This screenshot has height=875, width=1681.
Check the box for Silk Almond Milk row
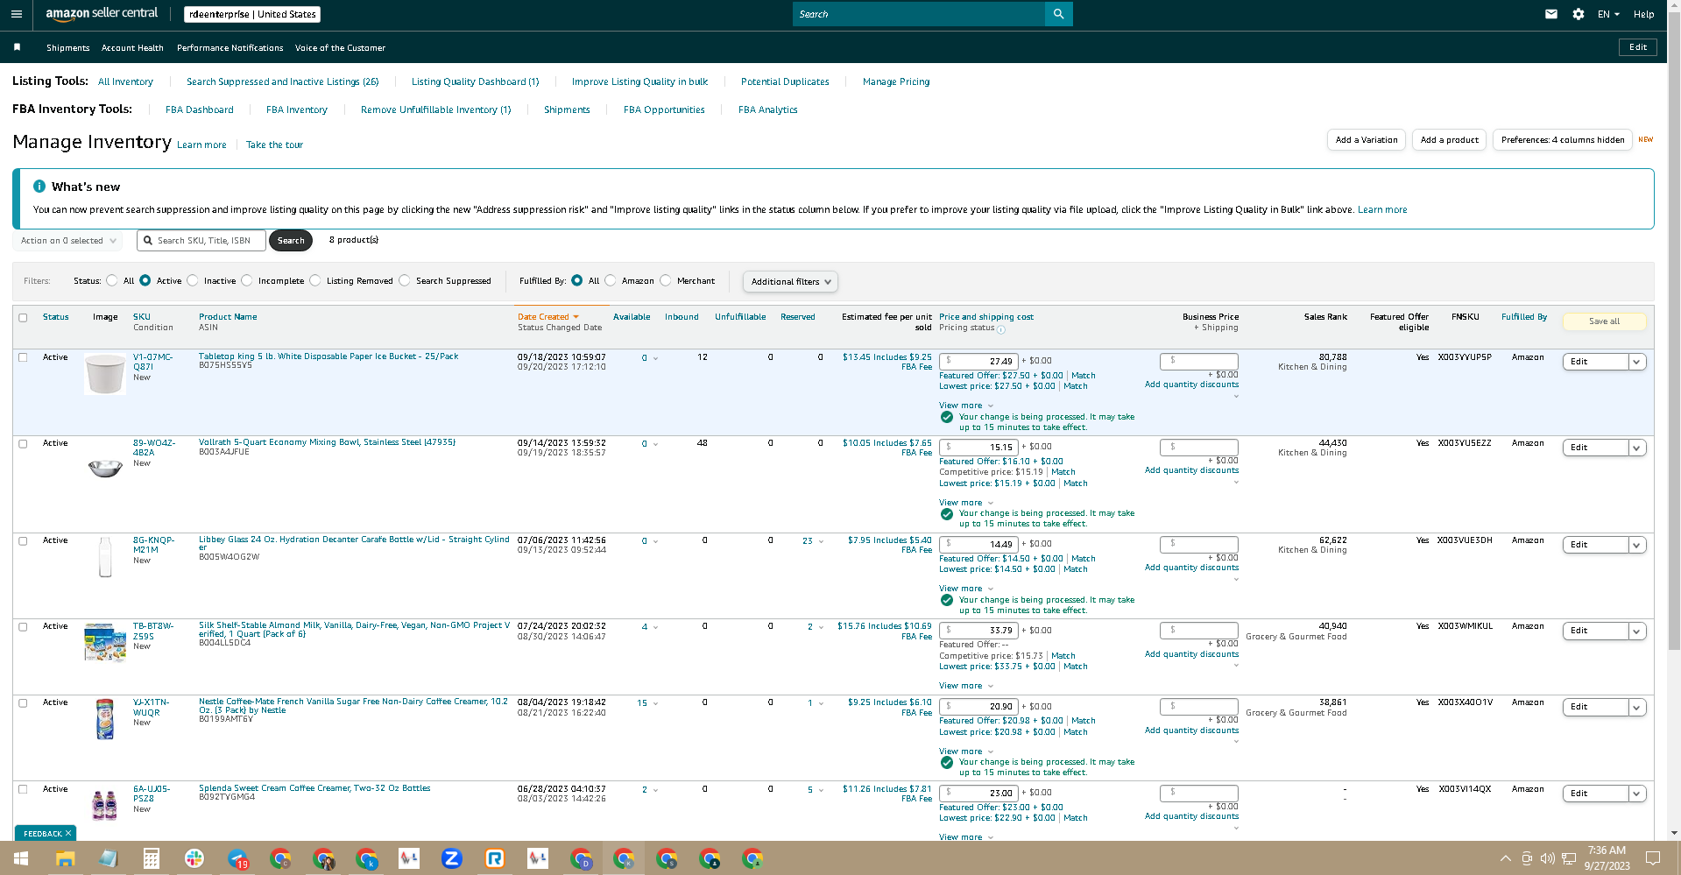(x=23, y=626)
